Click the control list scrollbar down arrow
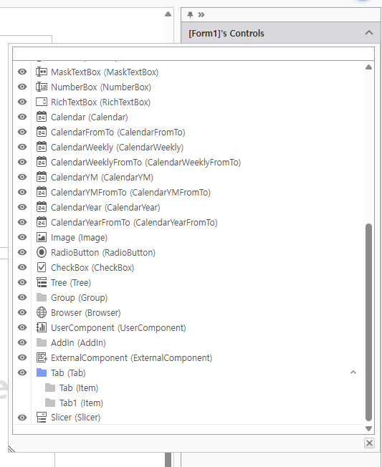The height and width of the screenshot is (467, 382). click(x=368, y=428)
